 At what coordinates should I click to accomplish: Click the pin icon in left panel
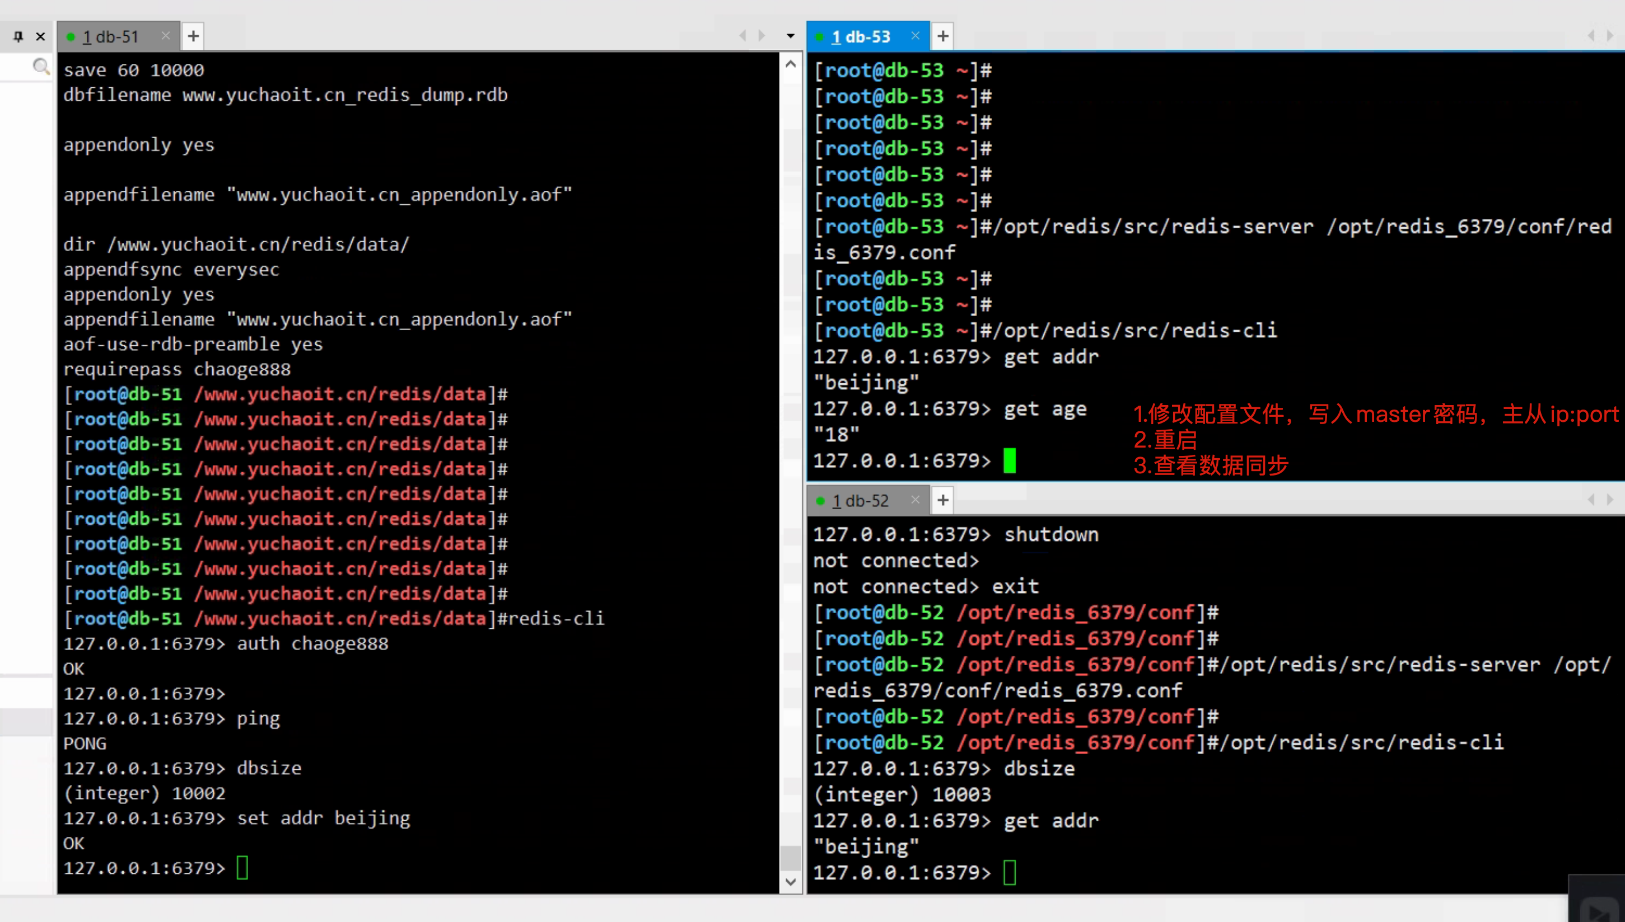pos(18,37)
